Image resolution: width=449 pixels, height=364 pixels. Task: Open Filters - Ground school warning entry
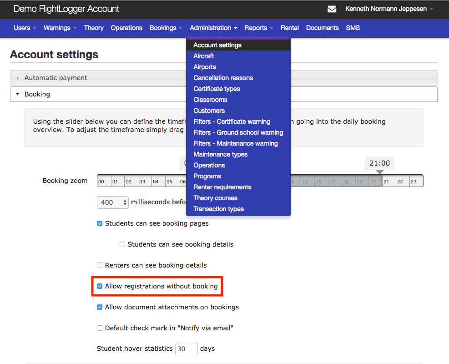tap(238, 132)
